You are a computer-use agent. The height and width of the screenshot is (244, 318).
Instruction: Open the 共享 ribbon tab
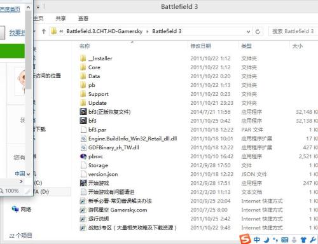point(60,18)
